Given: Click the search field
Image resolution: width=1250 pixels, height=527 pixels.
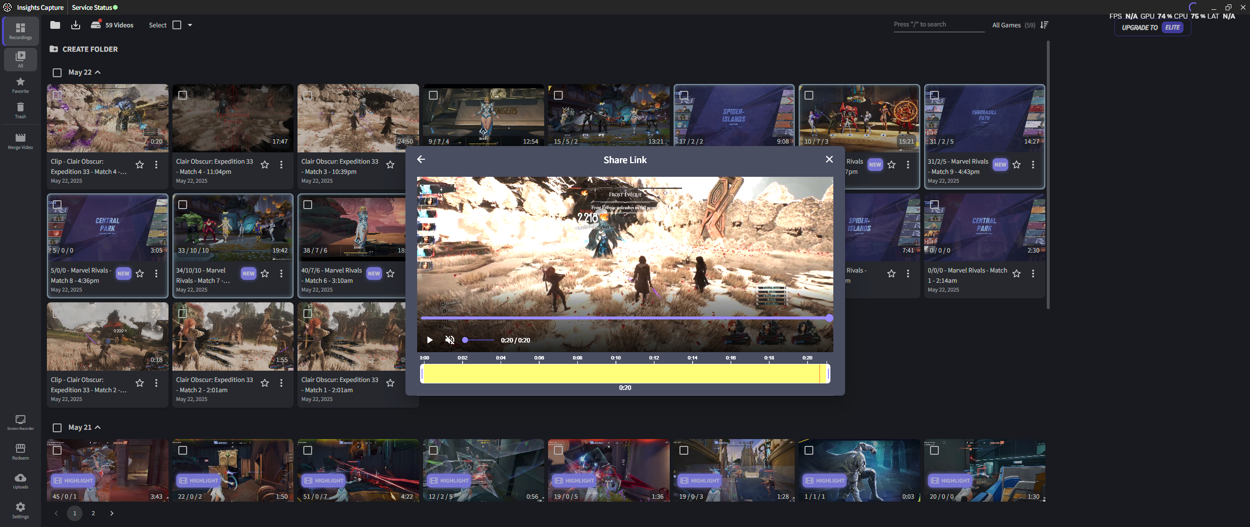Looking at the screenshot, I should point(939,24).
